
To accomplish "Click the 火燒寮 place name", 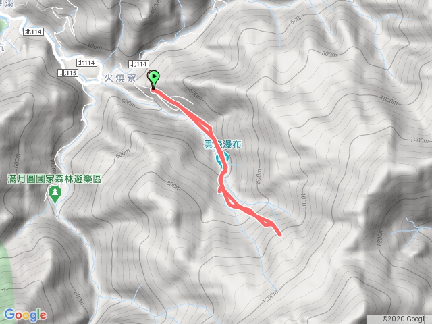I will [120, 78].
